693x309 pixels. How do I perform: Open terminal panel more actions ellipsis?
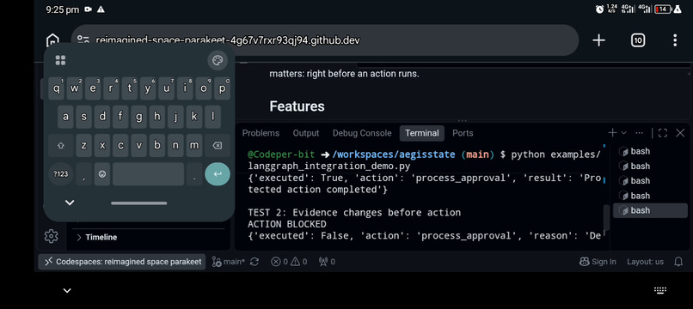pyautogui.click(x=639, y=133)
